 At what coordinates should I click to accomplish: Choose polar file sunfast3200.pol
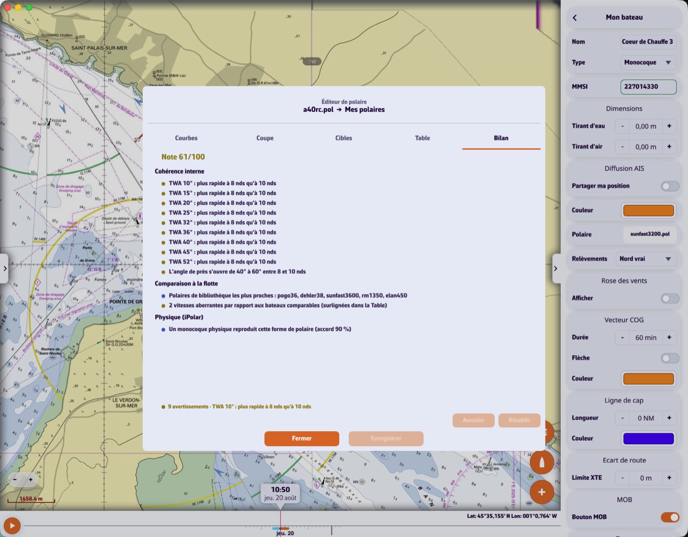click(650, 234)
